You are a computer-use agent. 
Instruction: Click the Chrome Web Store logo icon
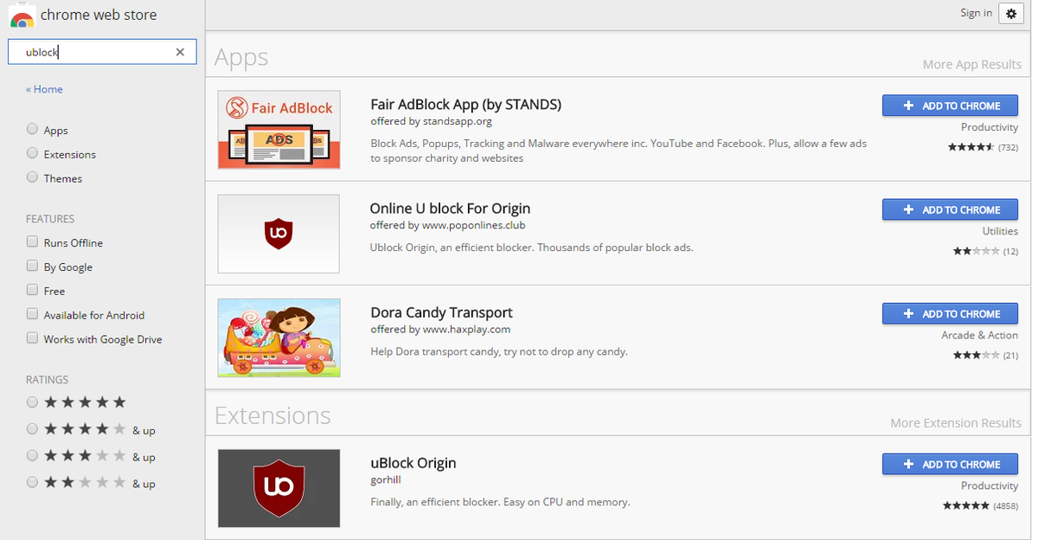(x=22, y=16)
